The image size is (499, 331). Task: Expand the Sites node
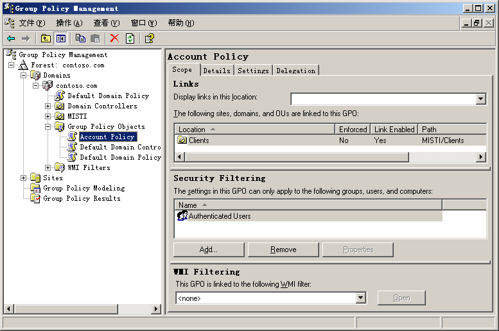pyautogui.click(x=24, y=178)
